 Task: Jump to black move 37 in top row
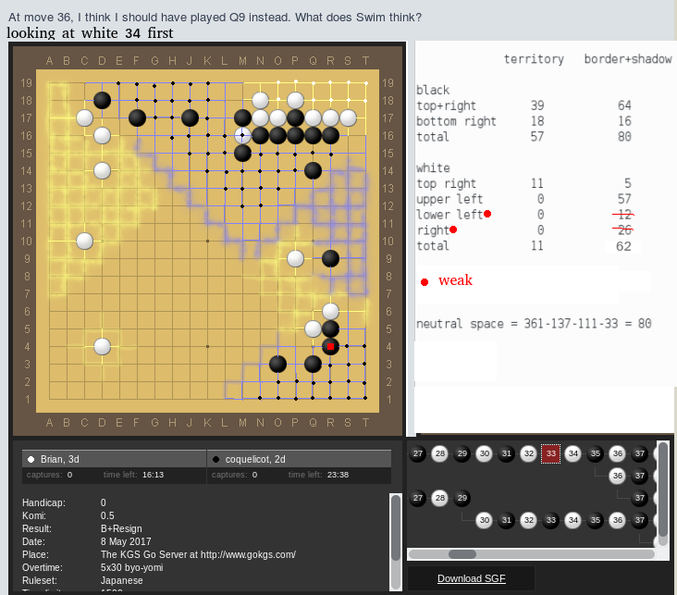[x=640, y=453]
